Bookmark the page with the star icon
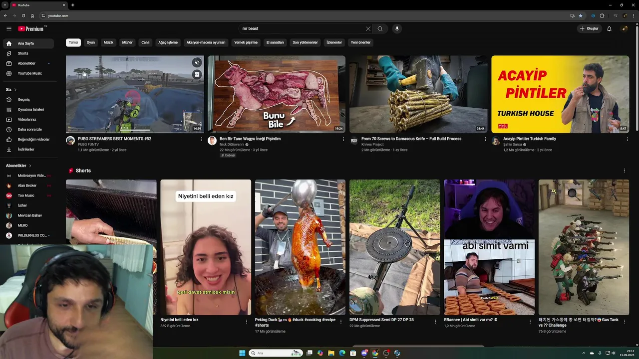The height and width of the screenshot is (359, 639). click(581, 15)
